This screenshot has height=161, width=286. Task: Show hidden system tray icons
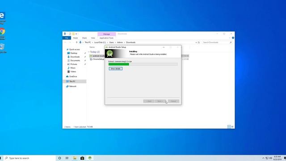263,158
